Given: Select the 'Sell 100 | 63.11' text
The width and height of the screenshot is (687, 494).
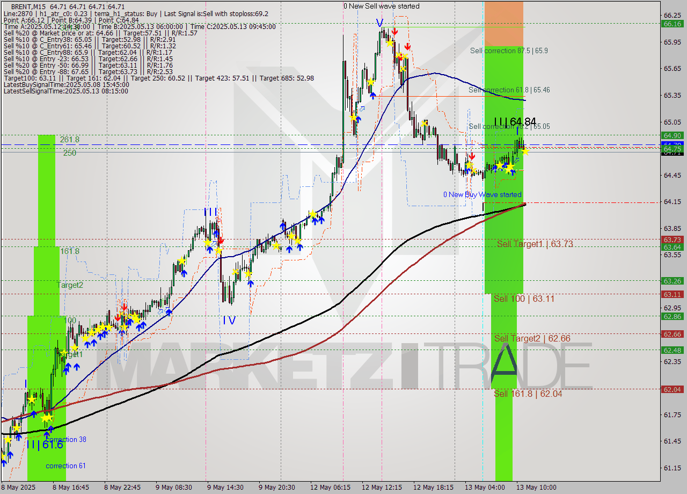Looking at the screenshot, I should click(x=523, y=299).
